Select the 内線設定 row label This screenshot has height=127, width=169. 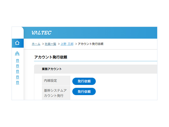[50, 81]
